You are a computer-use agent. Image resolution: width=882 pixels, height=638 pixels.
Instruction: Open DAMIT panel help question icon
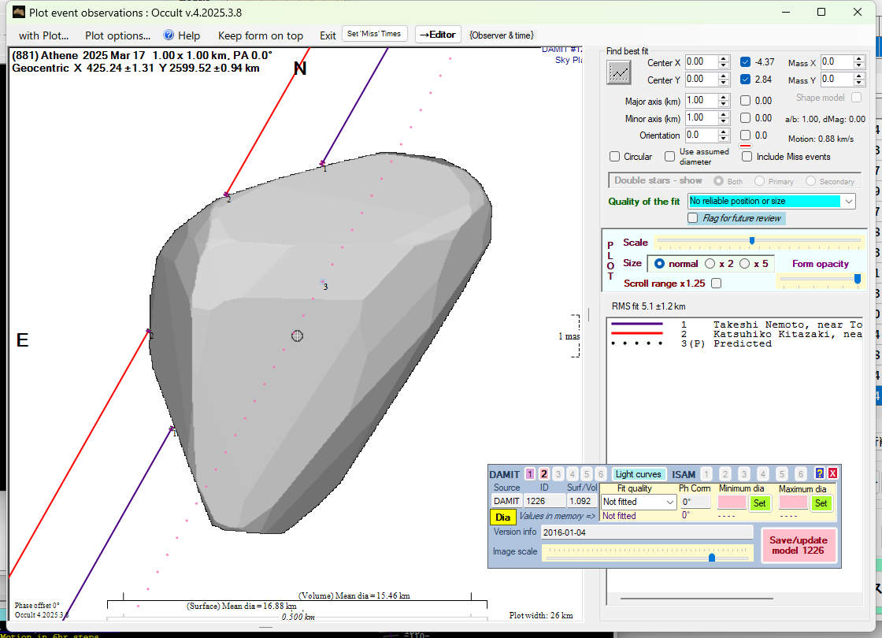point(820,473)
